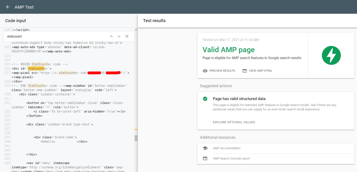Screen dimensions: 357x172
Task: Click the HomeCrux brand name text
Action: pyautogui.click(x=48, y=141)
